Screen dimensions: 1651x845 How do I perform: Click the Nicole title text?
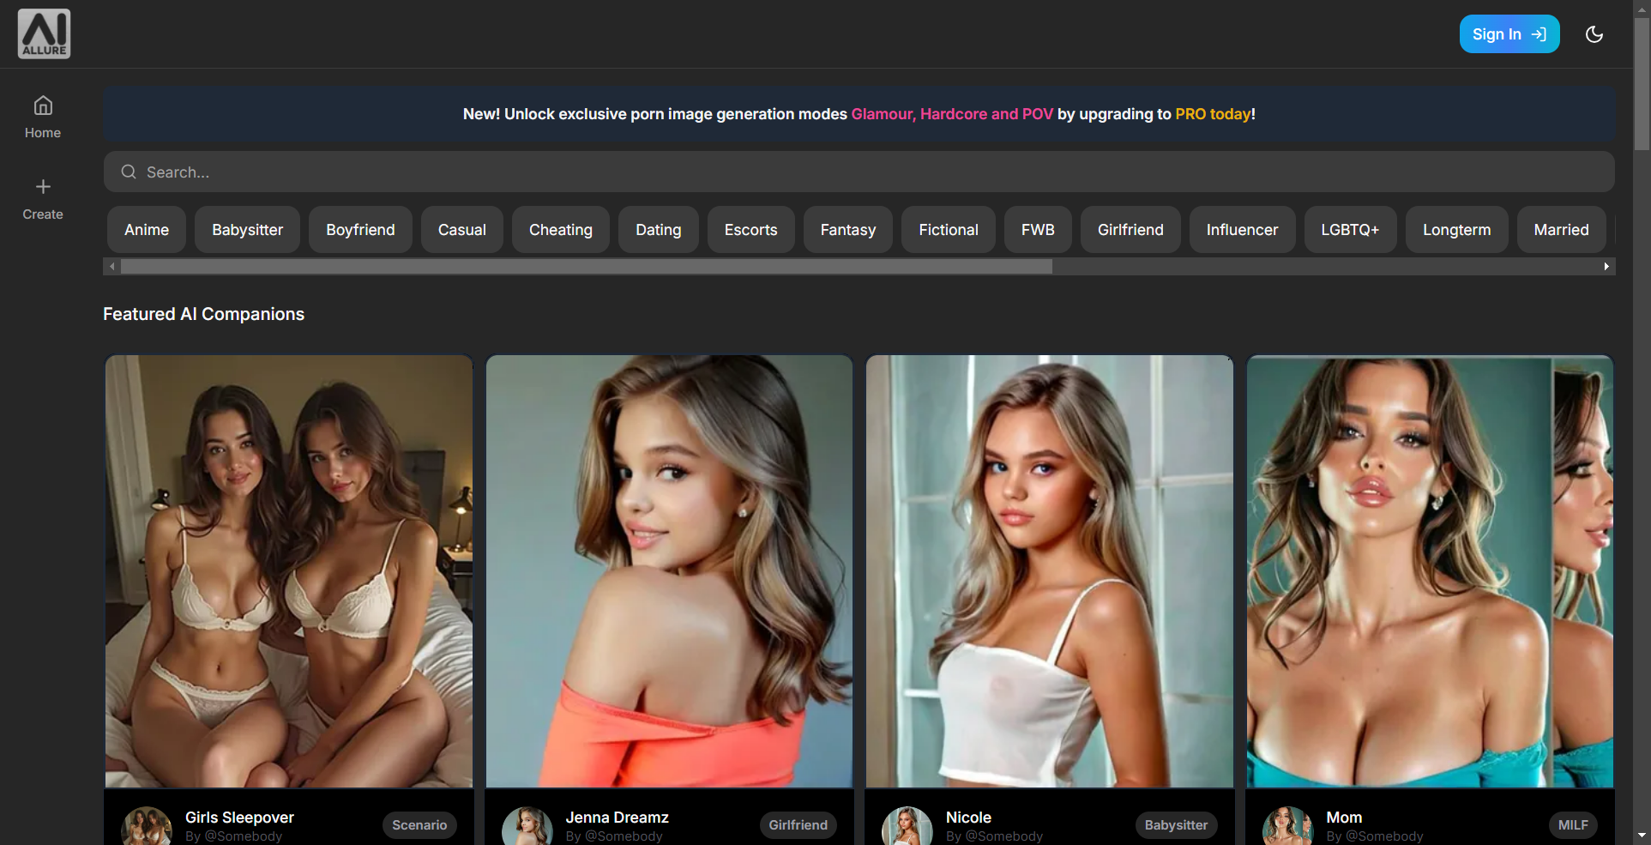click(968, 818)
